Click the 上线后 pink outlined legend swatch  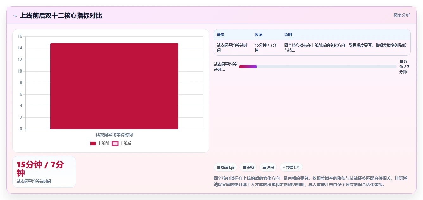(115, 144)
